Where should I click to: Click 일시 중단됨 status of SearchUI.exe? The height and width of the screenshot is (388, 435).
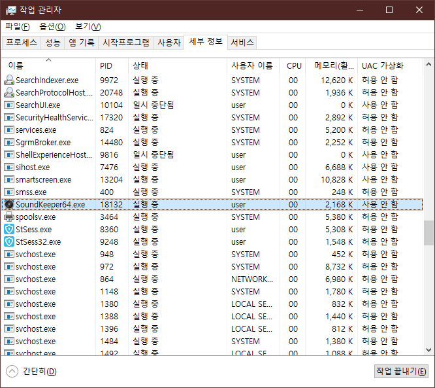click(153, 105)
